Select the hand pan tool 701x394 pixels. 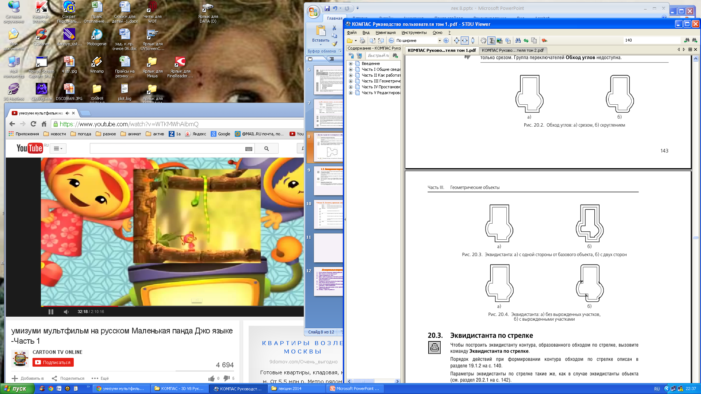(x=483, y=40)
